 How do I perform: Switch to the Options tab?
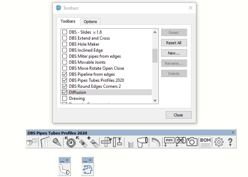coord(90,22)
